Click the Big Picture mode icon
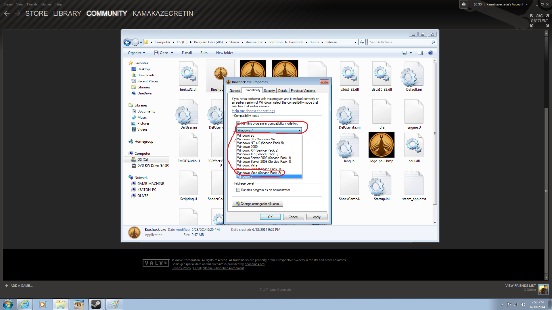Screen dimensions: 552x310 point(539,20)
